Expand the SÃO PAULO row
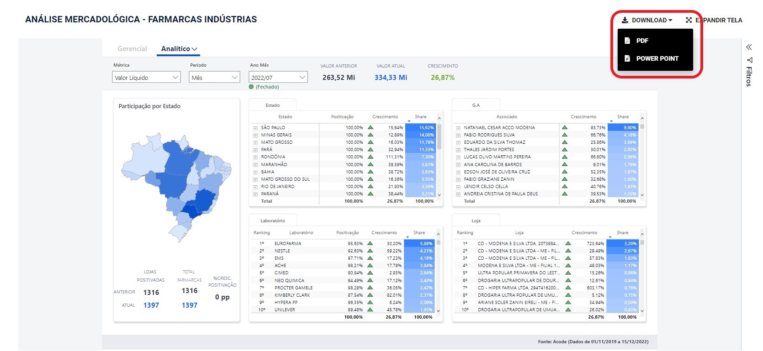This screenshot has height=351, width=763. [x=255, y=128]
